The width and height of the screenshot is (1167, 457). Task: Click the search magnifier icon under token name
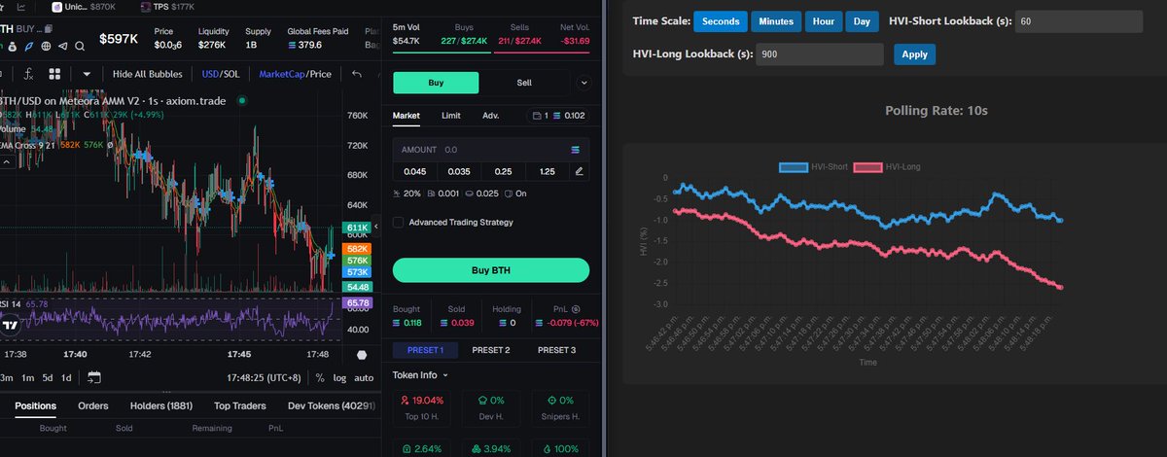click(80, 46)
